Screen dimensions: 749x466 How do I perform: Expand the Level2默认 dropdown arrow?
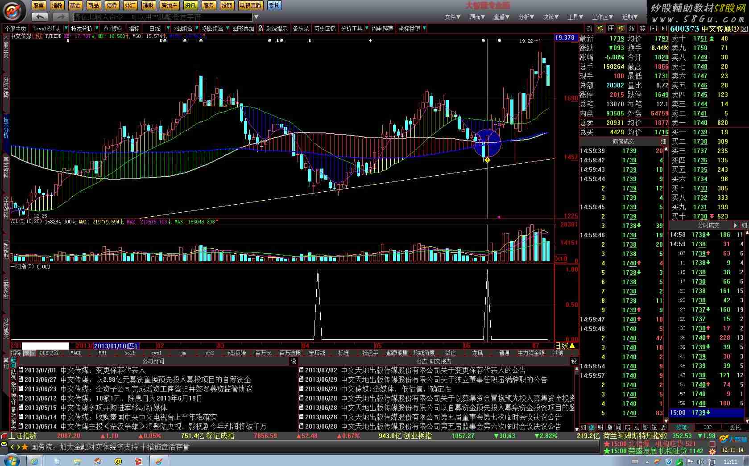pos(65,29)
